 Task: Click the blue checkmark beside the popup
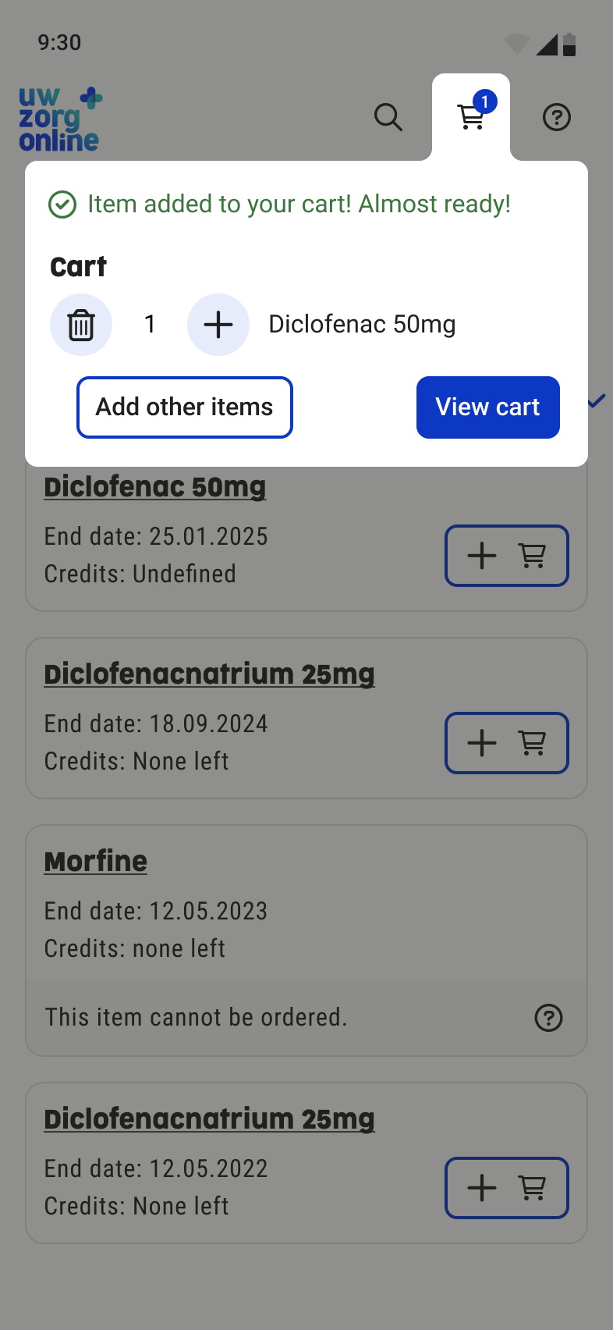coord(597,401)
